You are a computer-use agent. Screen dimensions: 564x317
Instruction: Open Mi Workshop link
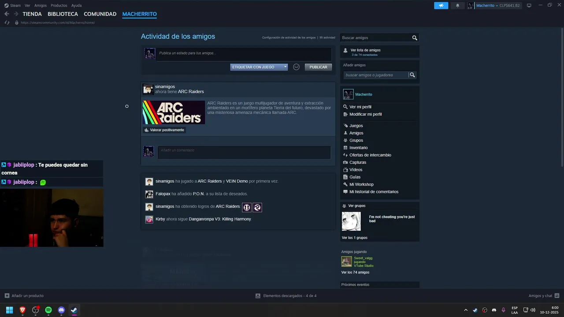coord(361,184)
